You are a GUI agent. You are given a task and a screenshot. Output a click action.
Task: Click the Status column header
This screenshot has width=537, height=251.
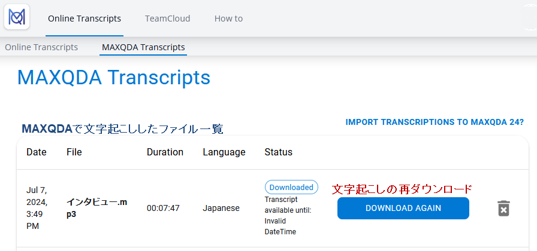pos(278,152)
